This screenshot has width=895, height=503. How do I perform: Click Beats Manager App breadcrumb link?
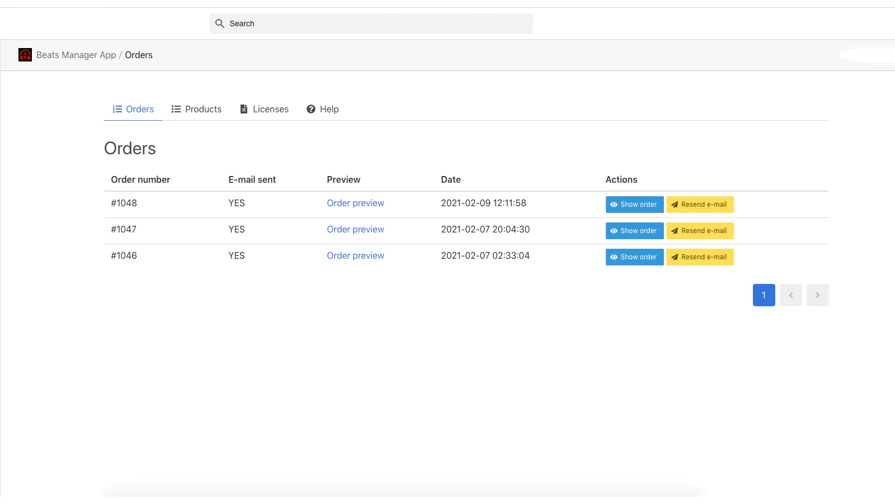tap(76, 55)
